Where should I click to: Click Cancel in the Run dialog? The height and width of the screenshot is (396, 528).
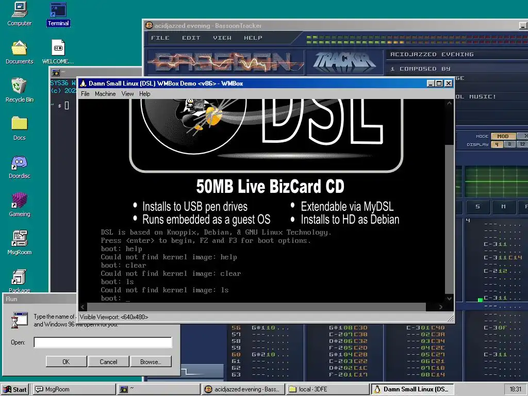click(108, 361)
